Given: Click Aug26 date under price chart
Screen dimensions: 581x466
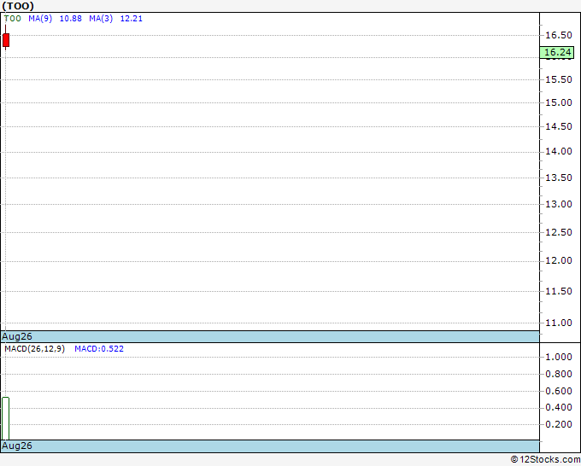Looking at the screenshot, I should [17, 336].
